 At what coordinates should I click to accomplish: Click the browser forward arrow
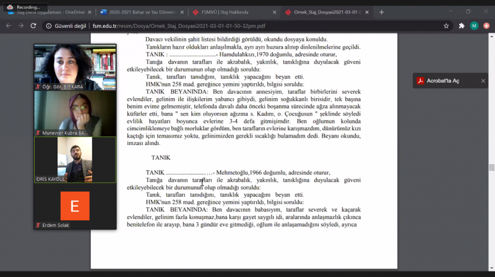click(x=21, y=26)
